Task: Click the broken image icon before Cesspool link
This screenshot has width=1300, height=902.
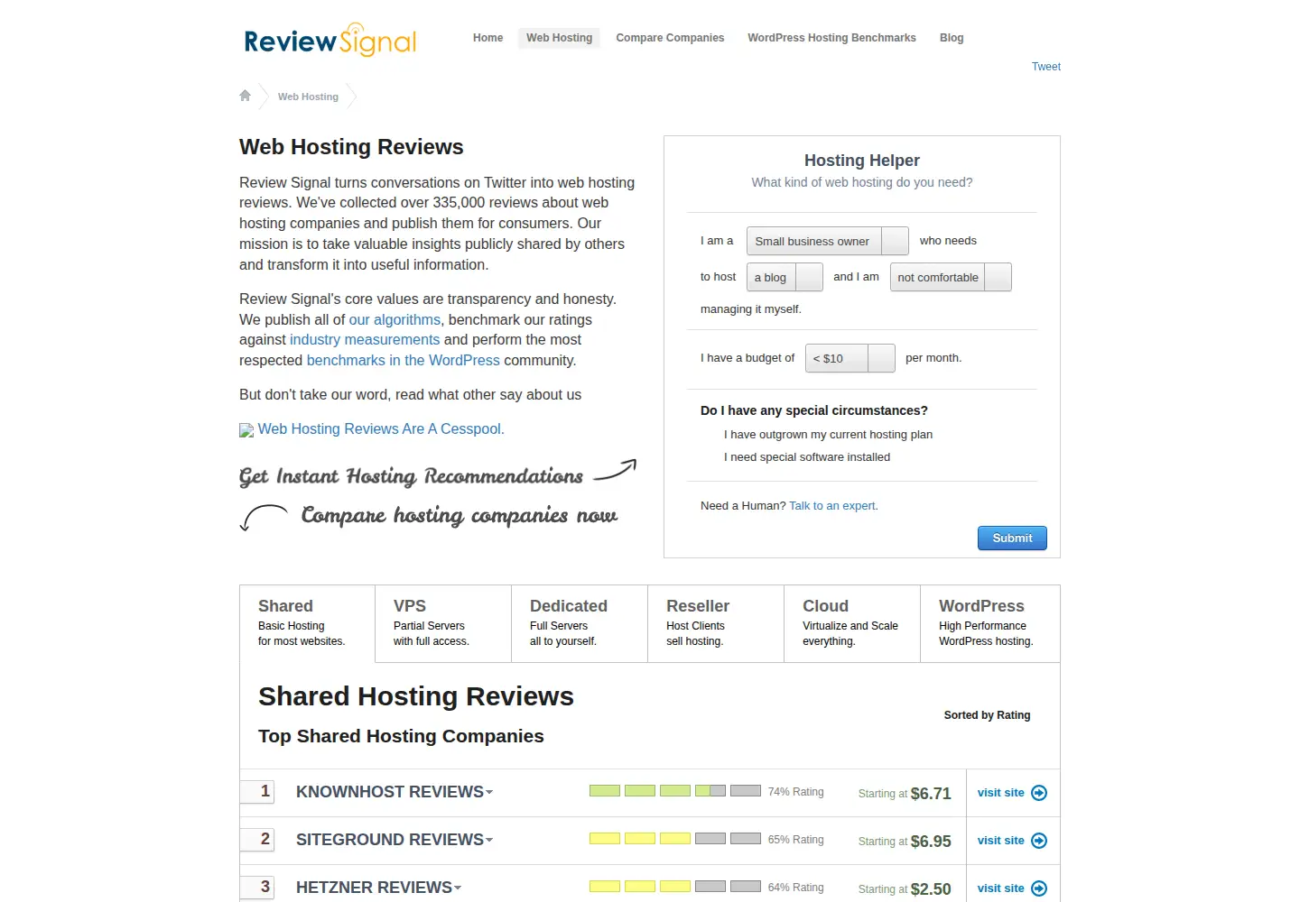Action: click(x=246, y=430)
